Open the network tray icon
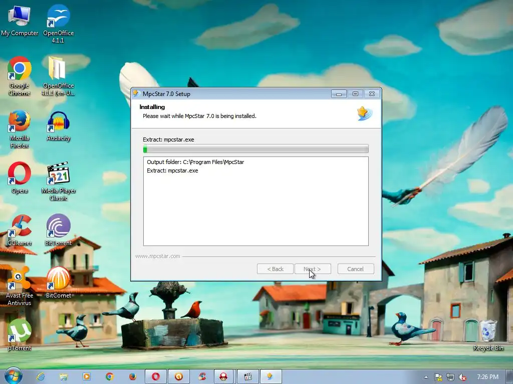Screen dimensions: 513x384 click(x=450, y=377)
